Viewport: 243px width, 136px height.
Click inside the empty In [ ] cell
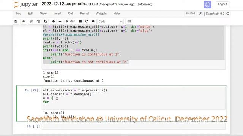[x=134, y=126]
